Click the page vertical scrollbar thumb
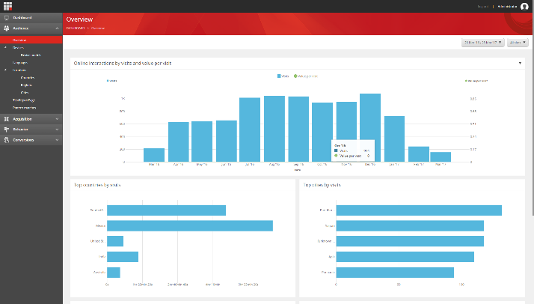This screenshot has width=534, height=304. click(533, 114)
